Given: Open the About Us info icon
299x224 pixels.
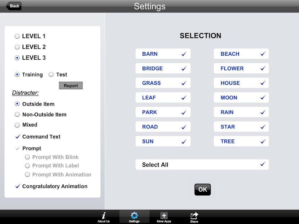Looking at the screenshot, I should tap(103, 215).
